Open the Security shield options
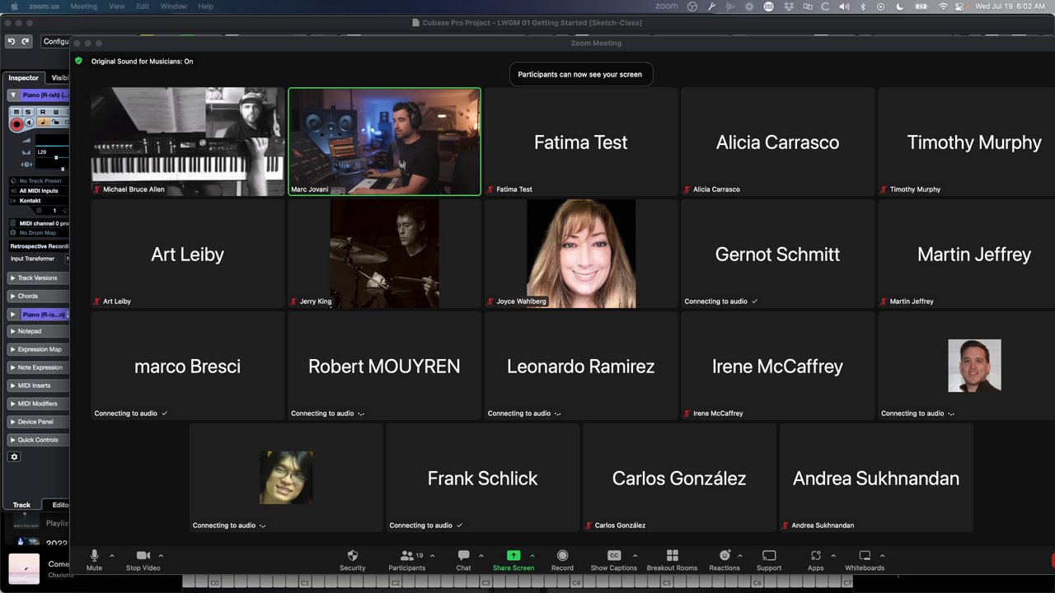 353,556
